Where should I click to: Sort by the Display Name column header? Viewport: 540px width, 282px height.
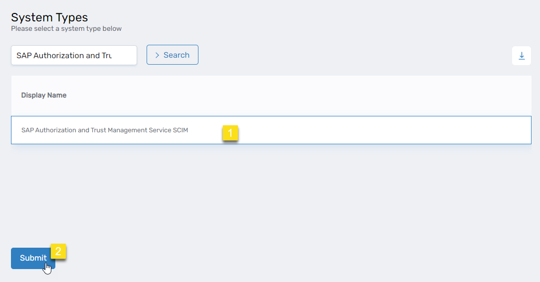pyautogui.click(x=44, y=95)
